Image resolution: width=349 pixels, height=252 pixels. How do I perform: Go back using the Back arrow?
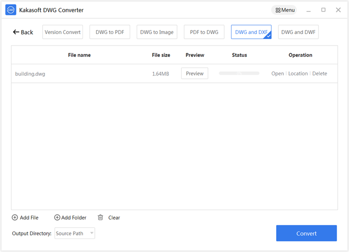[23, 32]
